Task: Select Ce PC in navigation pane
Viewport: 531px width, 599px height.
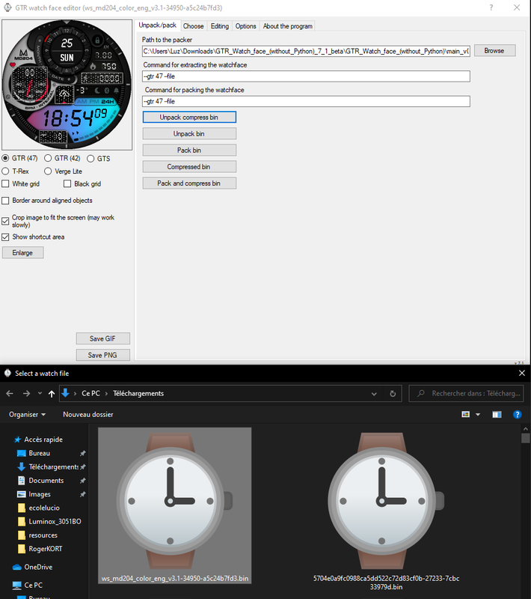Action: pos(33,586)
